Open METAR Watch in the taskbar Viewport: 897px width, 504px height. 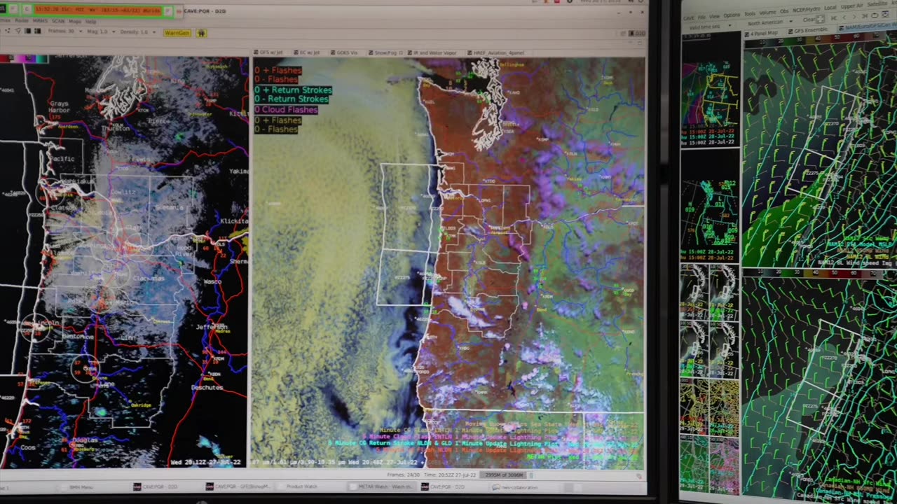tap(383, 486)
